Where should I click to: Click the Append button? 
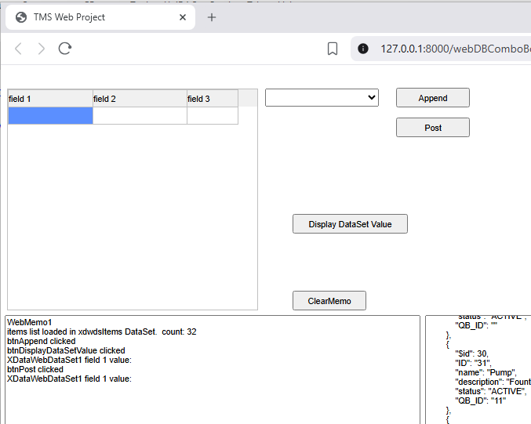pos(433,98)
